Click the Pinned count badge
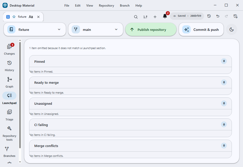Screen dimensions: 243x167 click(224, 61)
